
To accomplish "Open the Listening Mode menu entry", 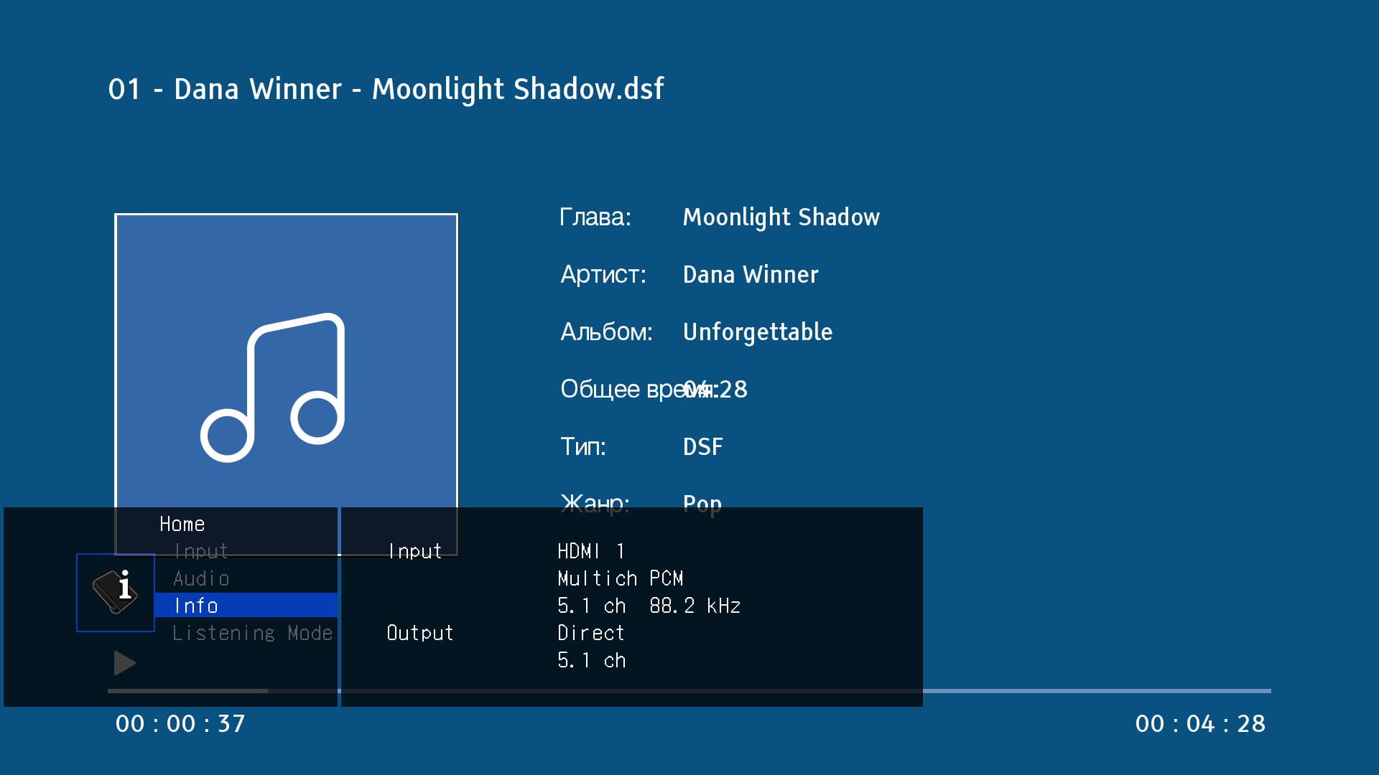I will click(x=252, y=633).
